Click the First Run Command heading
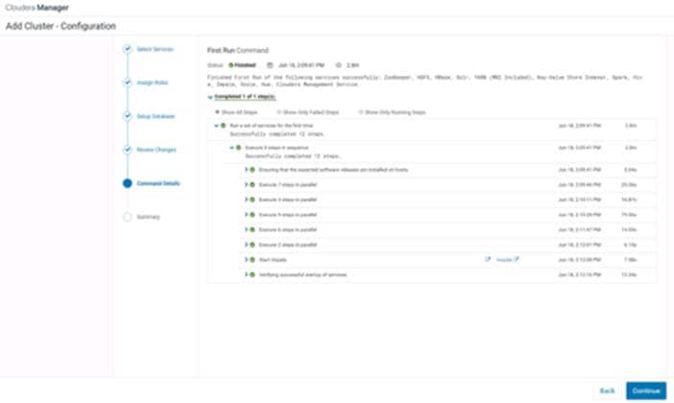 [x=238, y=50]
